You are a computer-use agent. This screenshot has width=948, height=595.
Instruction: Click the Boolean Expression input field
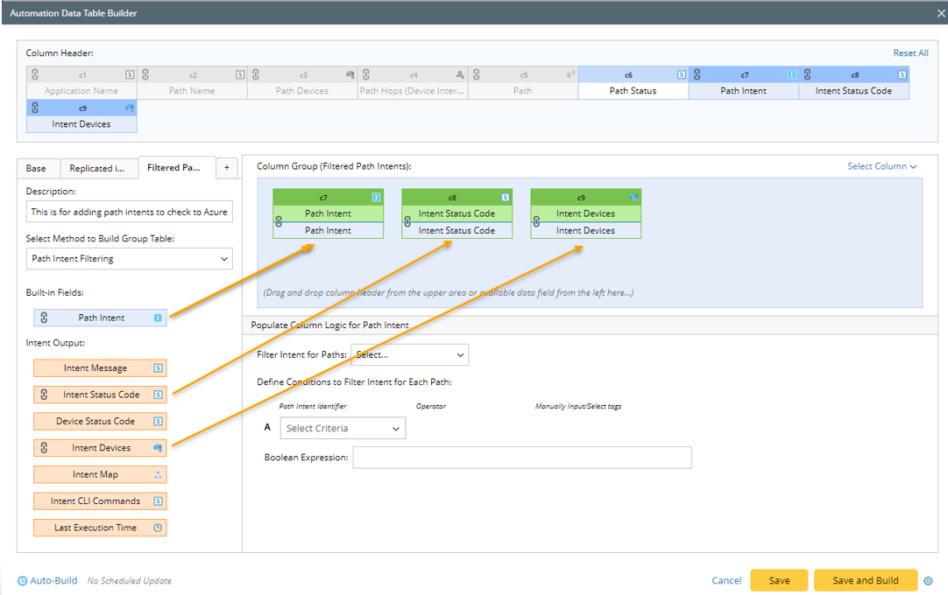point(521,458)
